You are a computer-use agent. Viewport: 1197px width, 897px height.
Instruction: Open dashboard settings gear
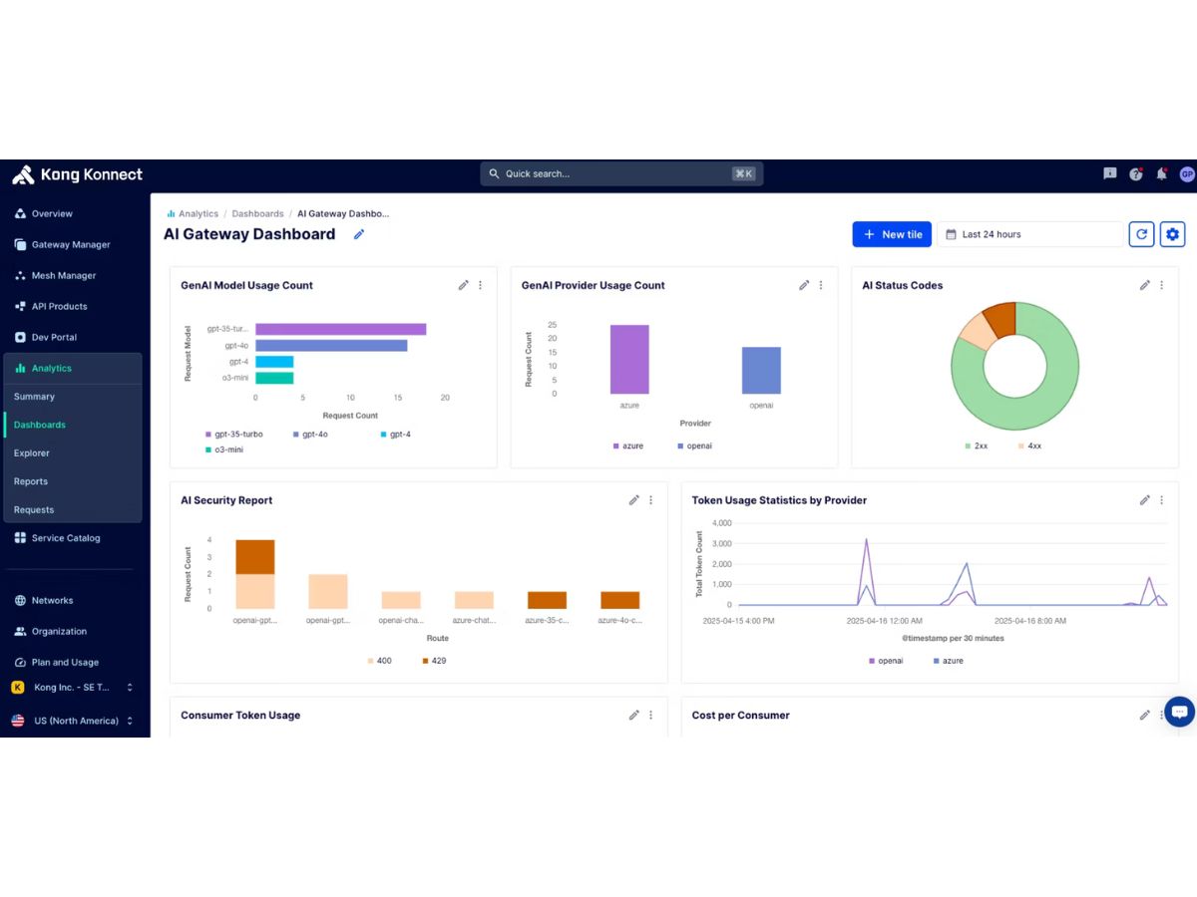click(1172, 234)
